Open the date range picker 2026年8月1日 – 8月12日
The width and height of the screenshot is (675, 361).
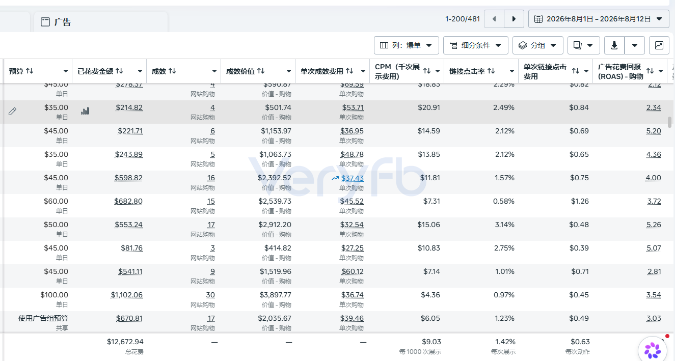(x=599, y=19)
